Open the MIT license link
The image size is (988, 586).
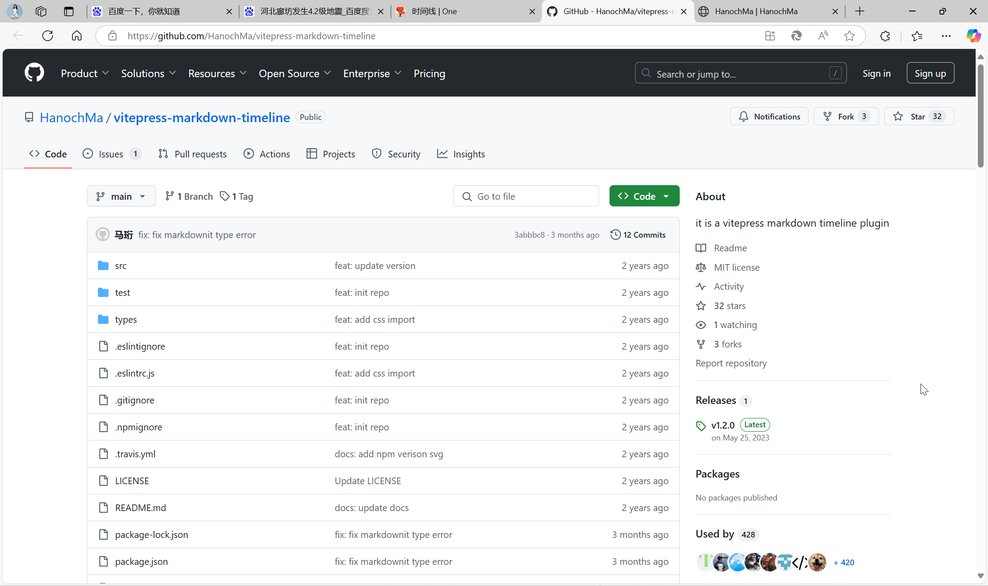[x=736, y=267]
